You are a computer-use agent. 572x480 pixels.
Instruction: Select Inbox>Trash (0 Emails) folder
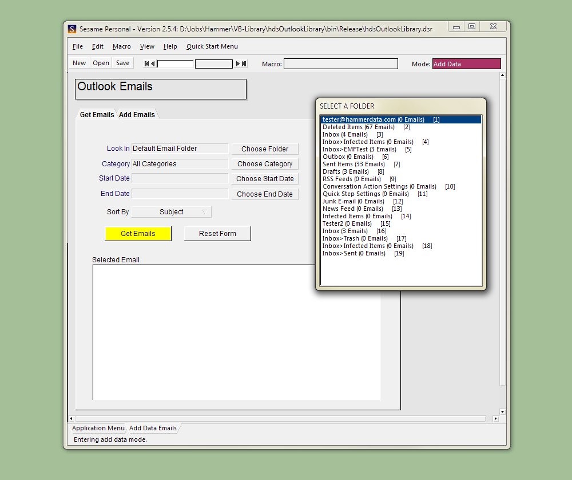[400, 238]
